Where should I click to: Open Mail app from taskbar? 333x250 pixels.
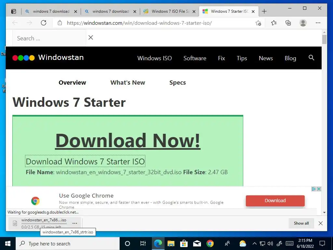click(197, 243)
